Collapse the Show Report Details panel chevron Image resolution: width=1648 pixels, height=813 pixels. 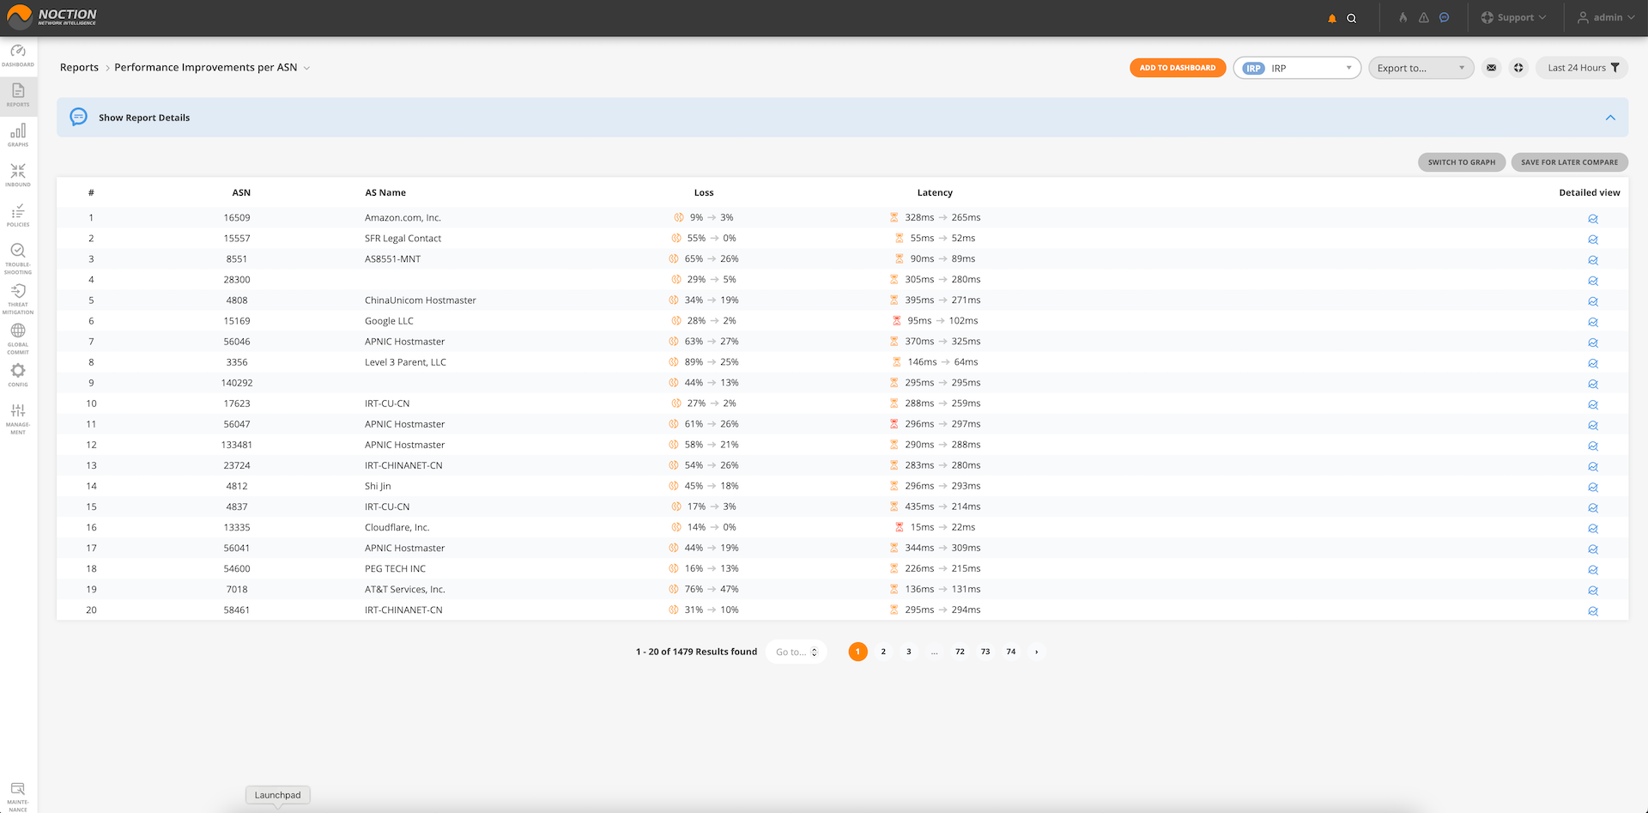pos(1610,118)
